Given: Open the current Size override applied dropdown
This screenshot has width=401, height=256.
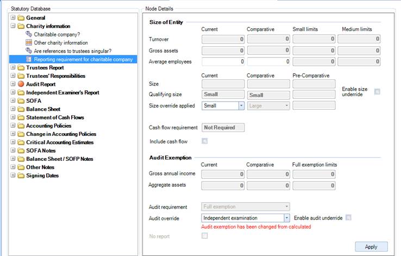Looking at the screenshot, I should click(241, 106).
